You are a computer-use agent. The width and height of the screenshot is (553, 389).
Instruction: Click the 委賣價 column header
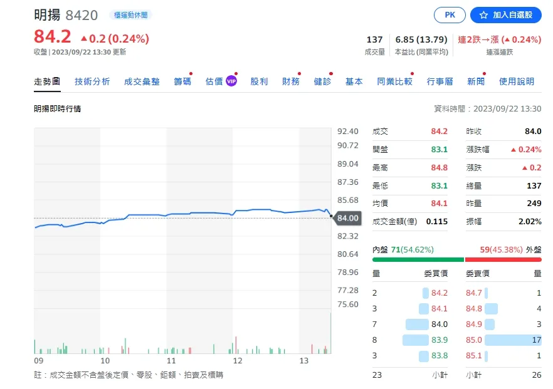[478, 273]
